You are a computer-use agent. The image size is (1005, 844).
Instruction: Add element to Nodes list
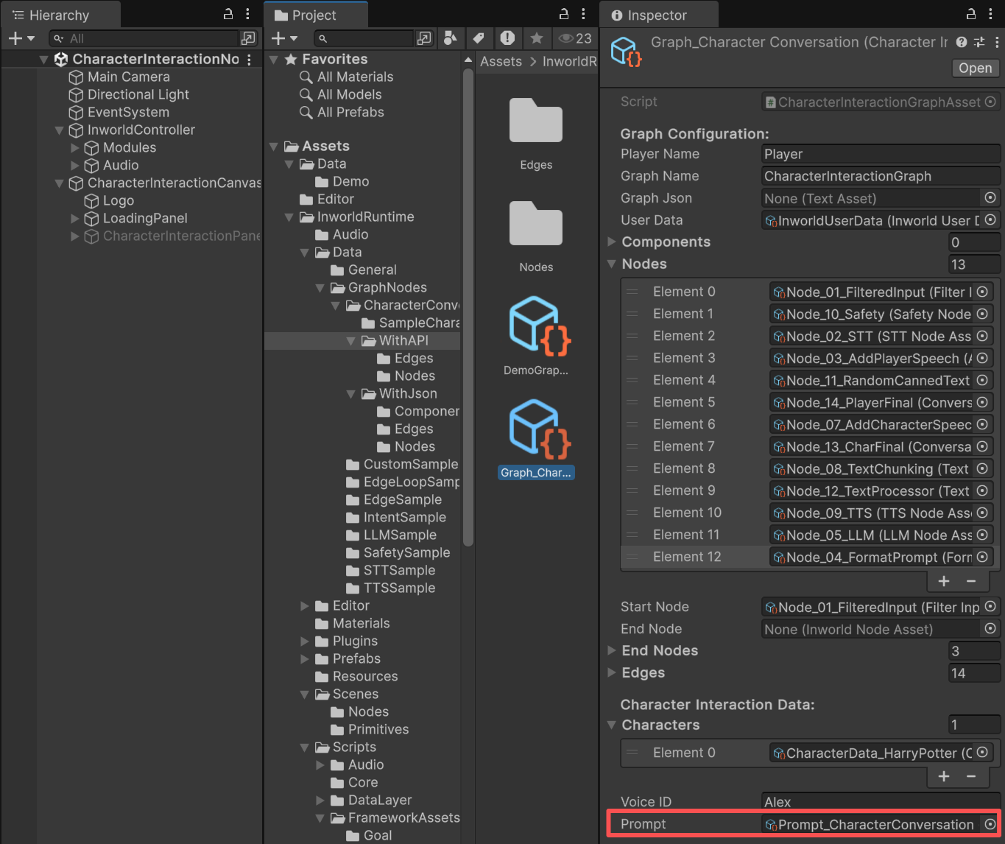point(944,581)
